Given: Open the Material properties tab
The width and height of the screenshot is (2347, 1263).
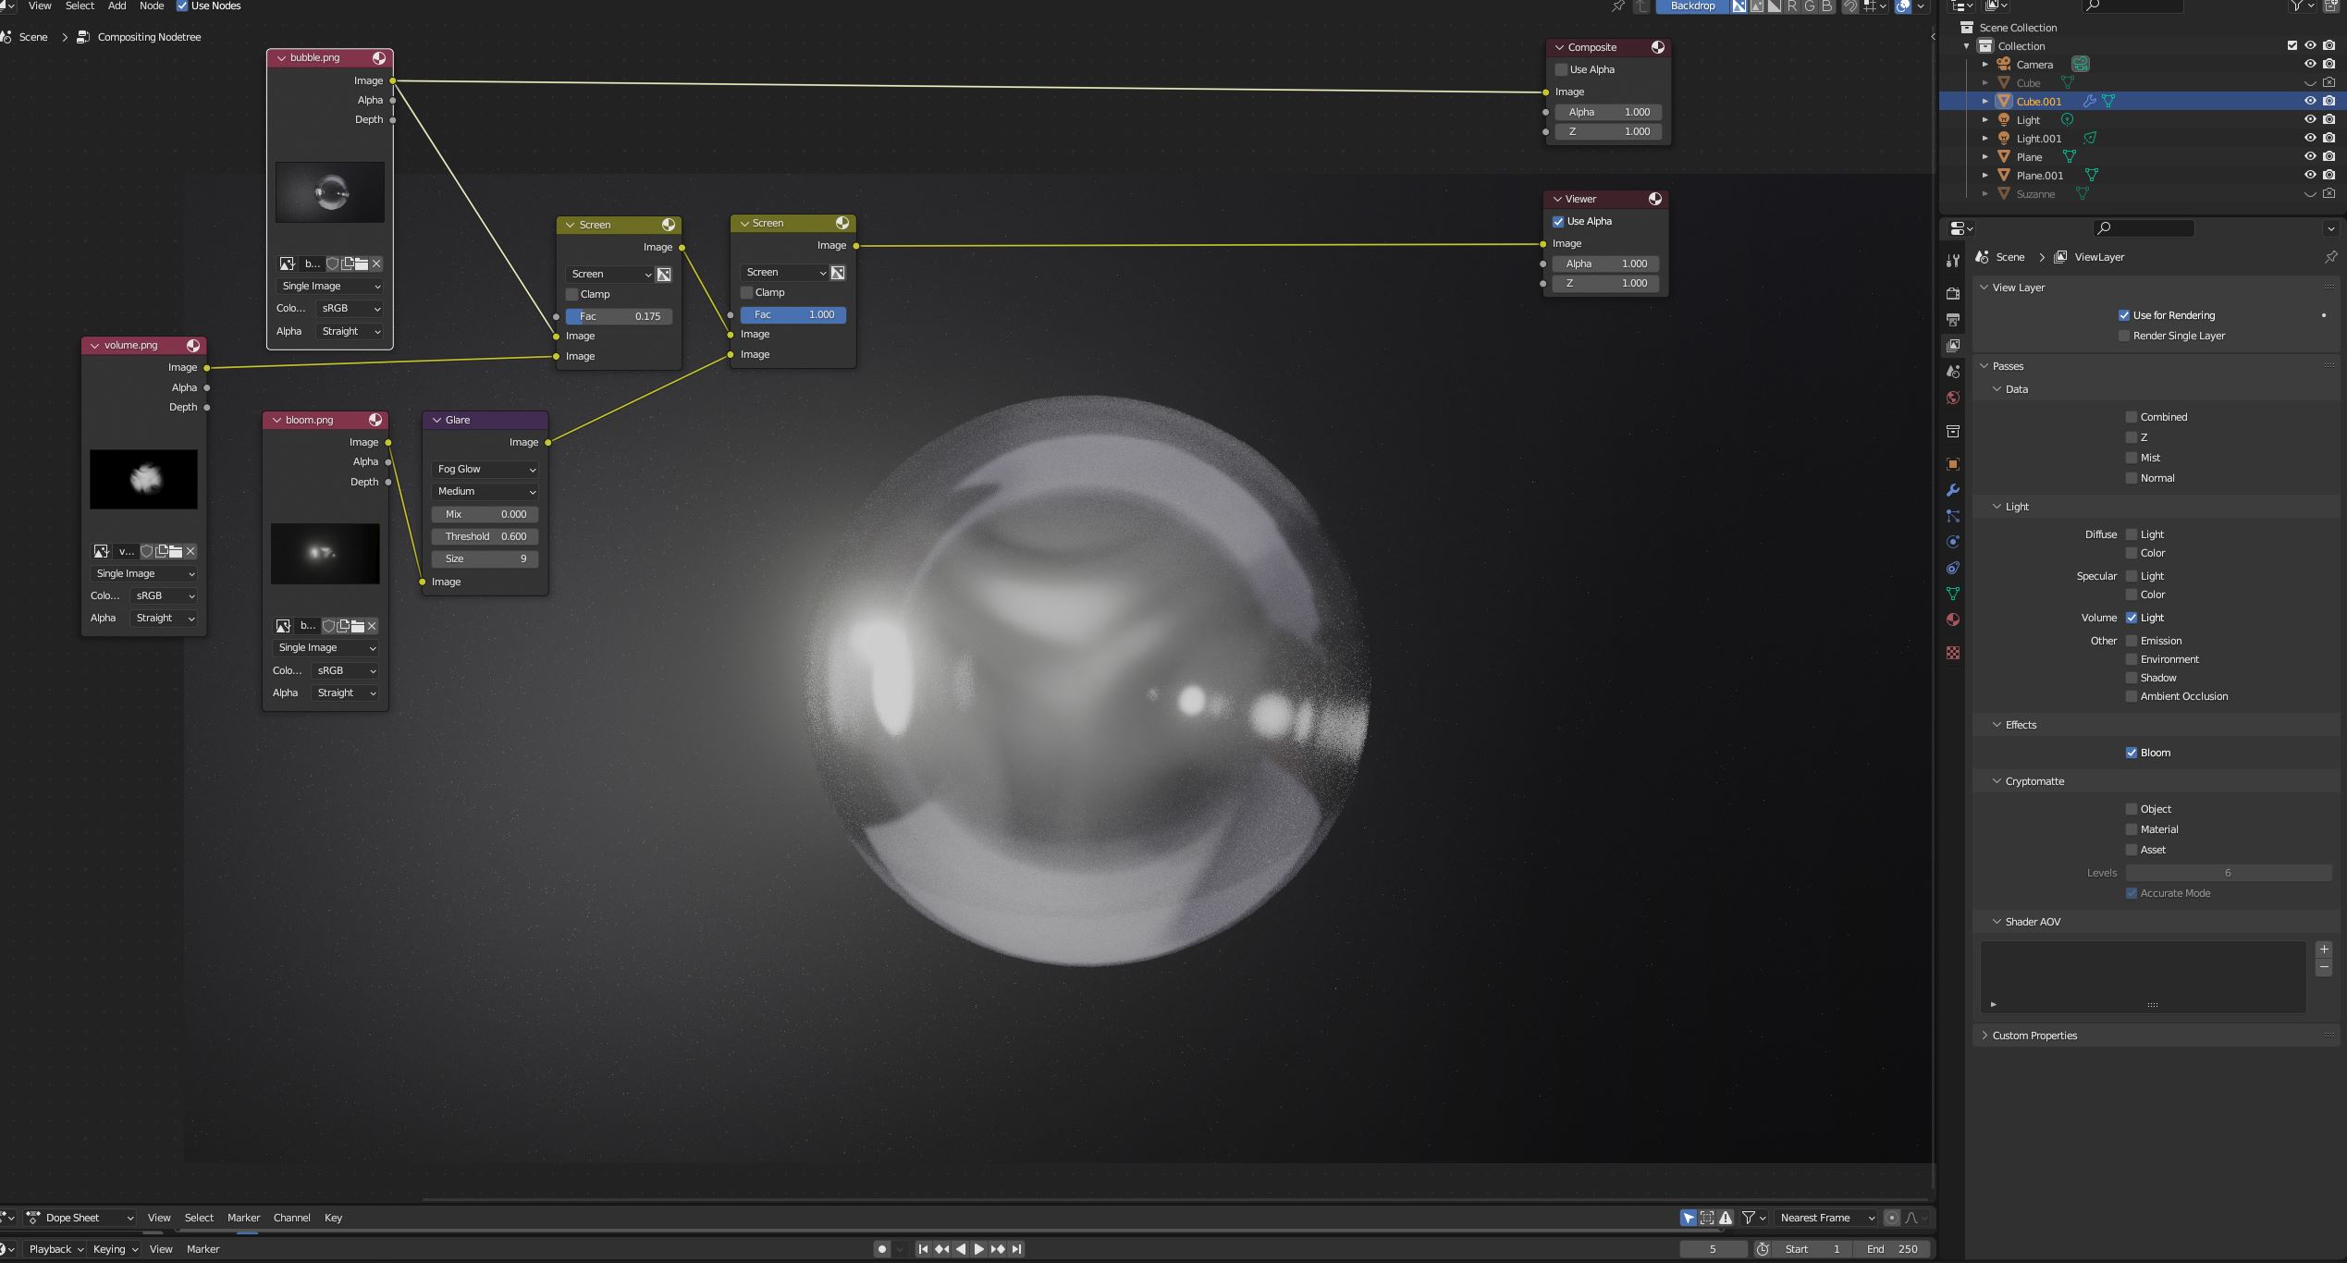Looking at the screenshot, I should [1953, 619].
